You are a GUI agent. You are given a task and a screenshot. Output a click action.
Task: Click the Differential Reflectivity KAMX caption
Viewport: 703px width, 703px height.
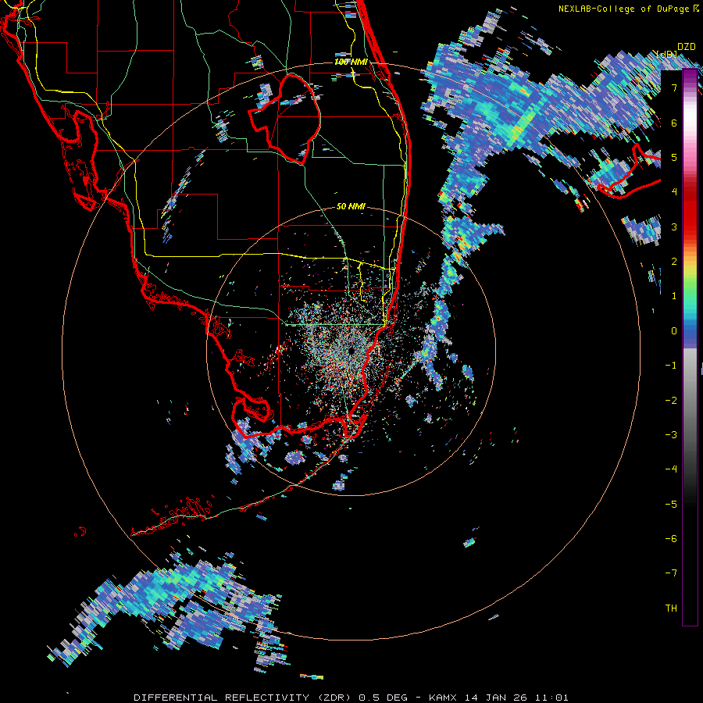(x=351, y=698)
